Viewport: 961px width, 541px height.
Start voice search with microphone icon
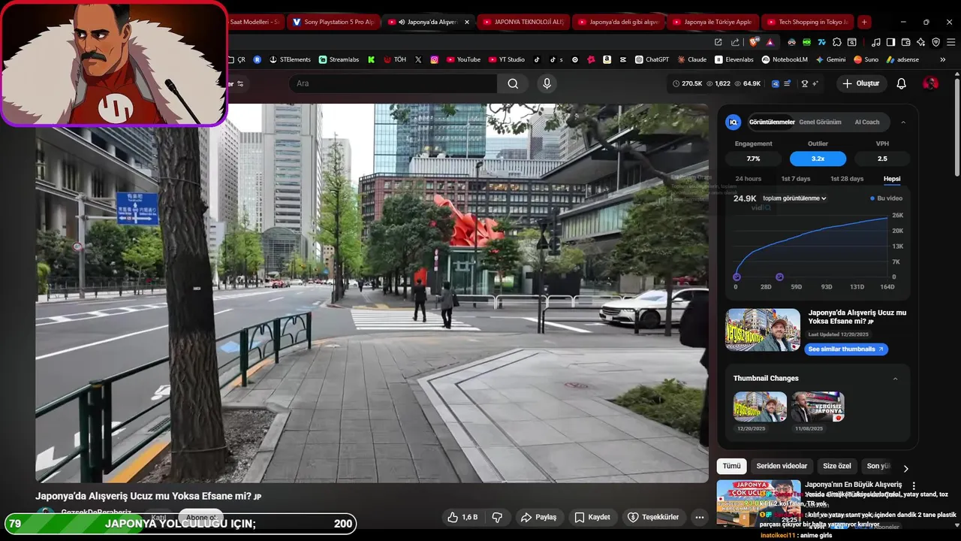click(547, 83)
